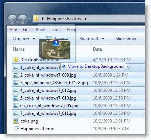Select the coke.png file name
Viewport: 151px width, 140px height.
[x=29, y=121]
